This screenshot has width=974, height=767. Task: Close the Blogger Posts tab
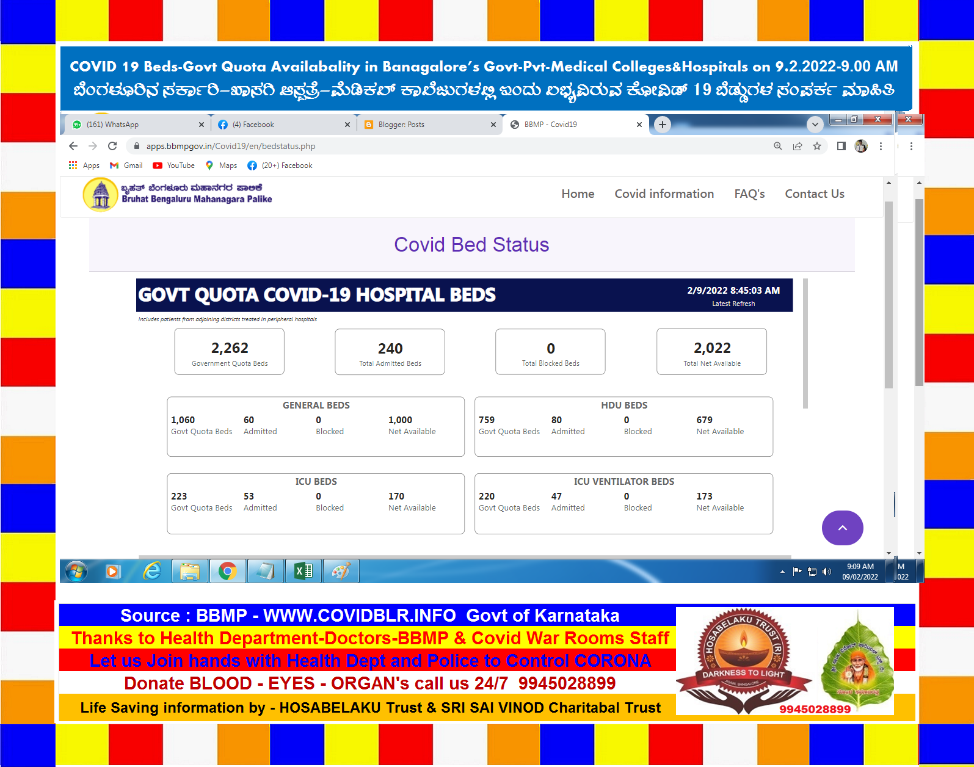[493, 125]
